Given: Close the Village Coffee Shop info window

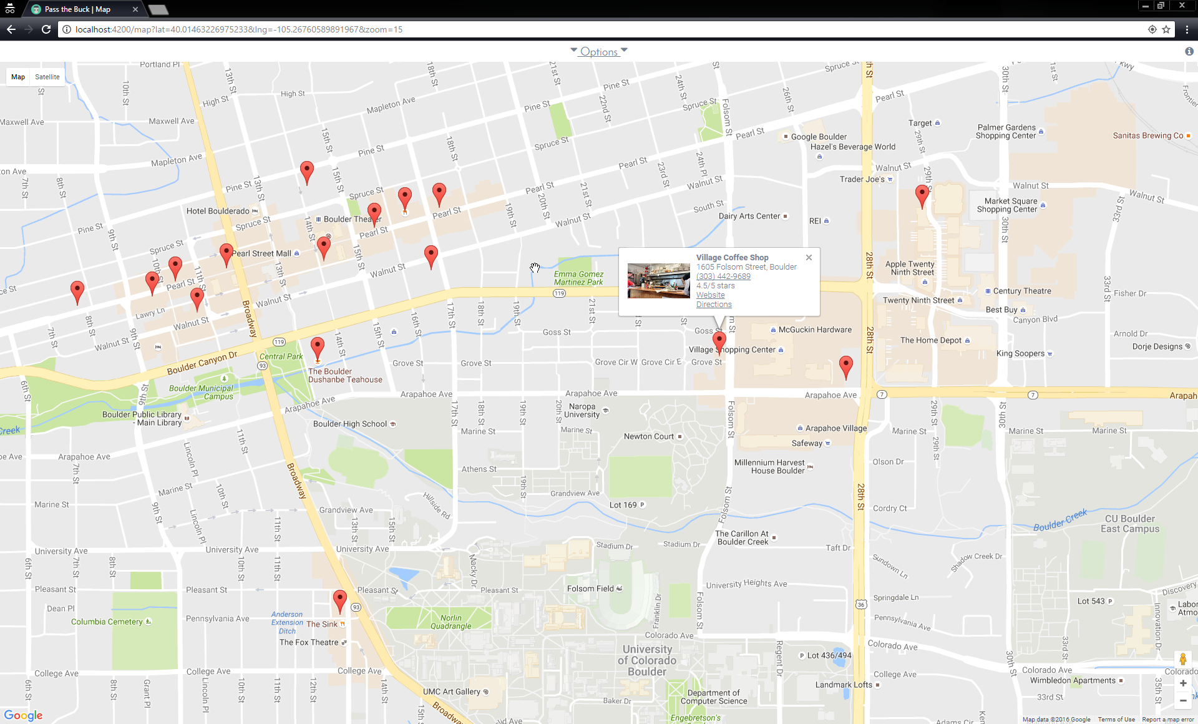Looking at the screenshot, I should 809,257.
